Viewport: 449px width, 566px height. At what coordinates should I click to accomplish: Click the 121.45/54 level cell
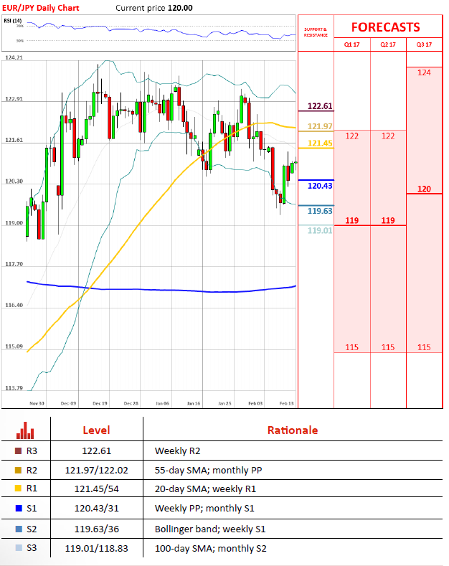pos(96,489)
